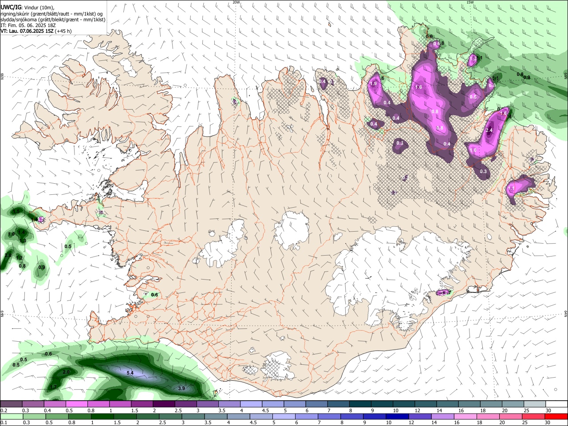The height and width of the screenshot is (426, 568).
Task: Click the violet 12 swatch in lower legend
Action: (420, 417)
